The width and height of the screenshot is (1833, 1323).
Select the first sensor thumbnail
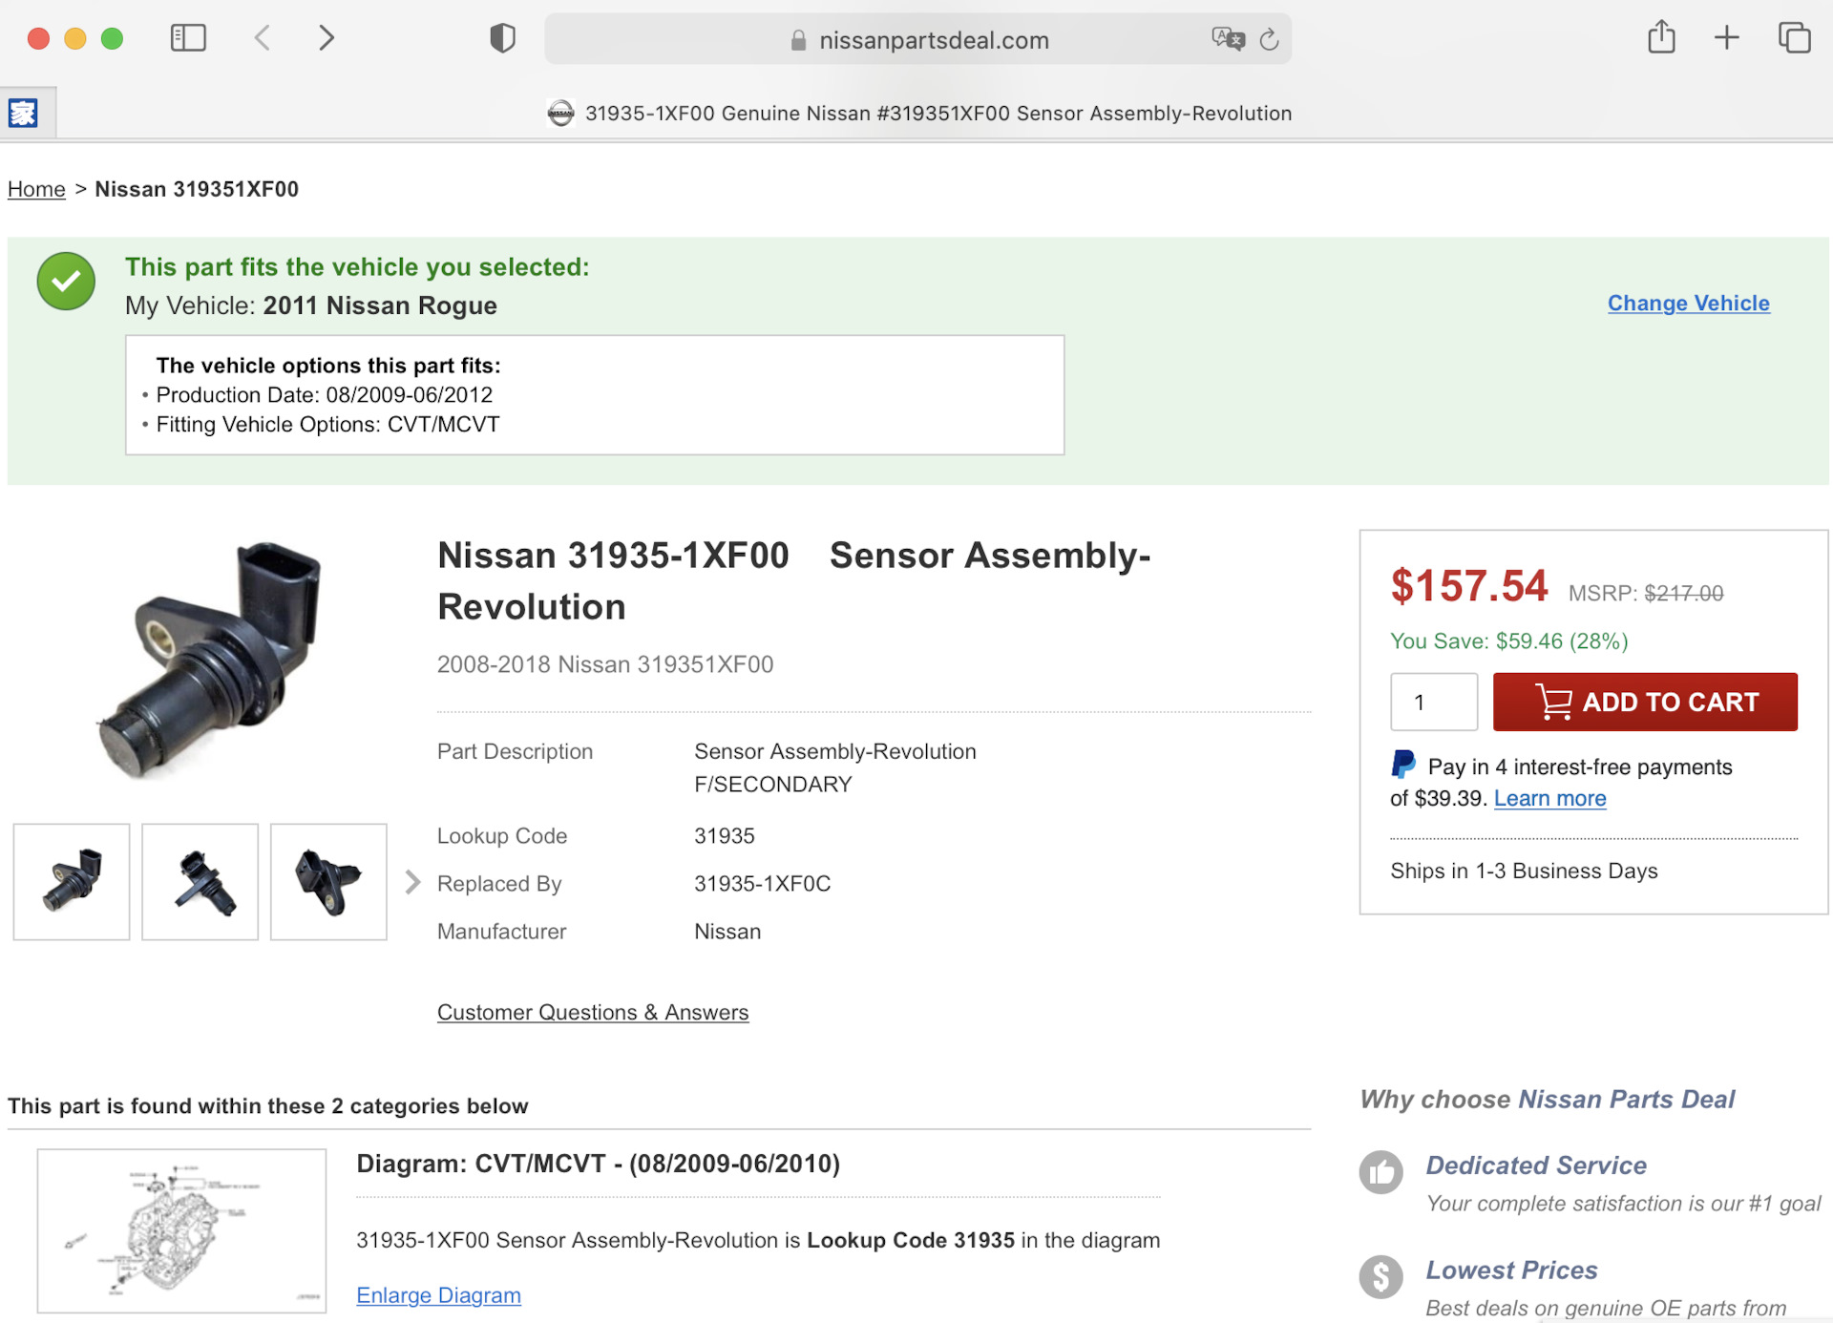click(72, 881)
